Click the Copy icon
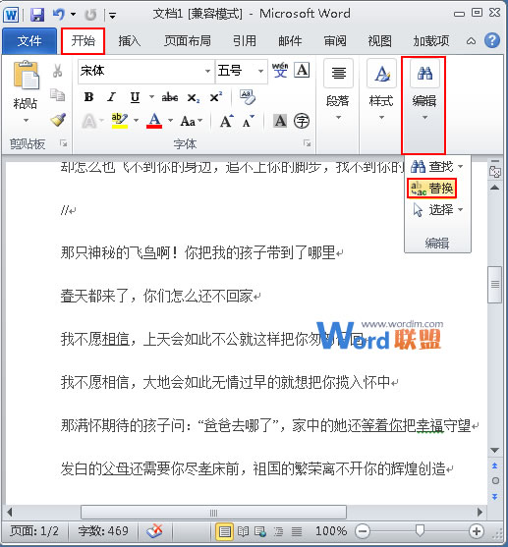Viewport: 508px width, 547px height. tap(58, 95)
